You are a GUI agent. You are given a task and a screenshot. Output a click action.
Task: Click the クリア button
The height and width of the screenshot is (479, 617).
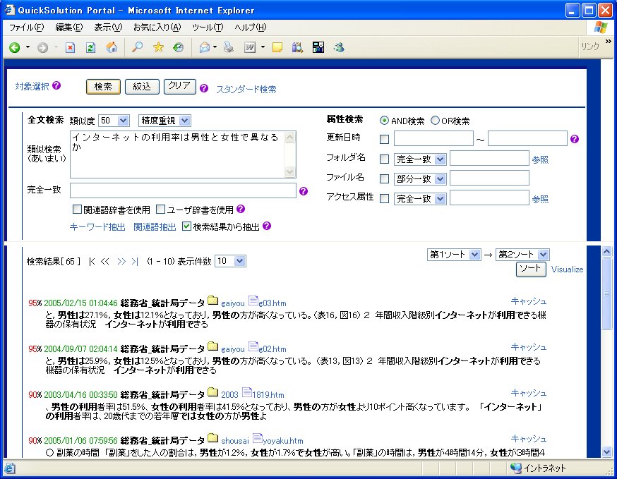coord(179,86)
